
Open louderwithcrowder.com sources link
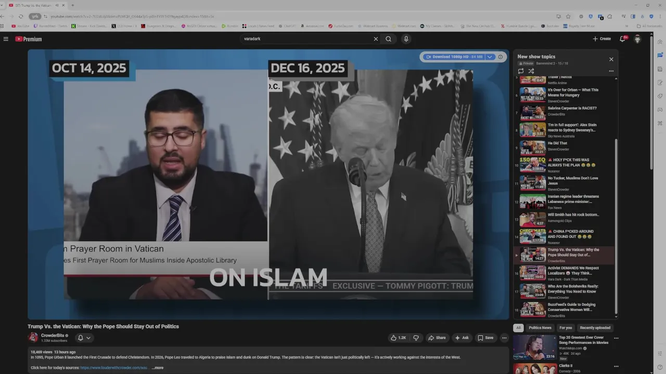coord(114,368)
